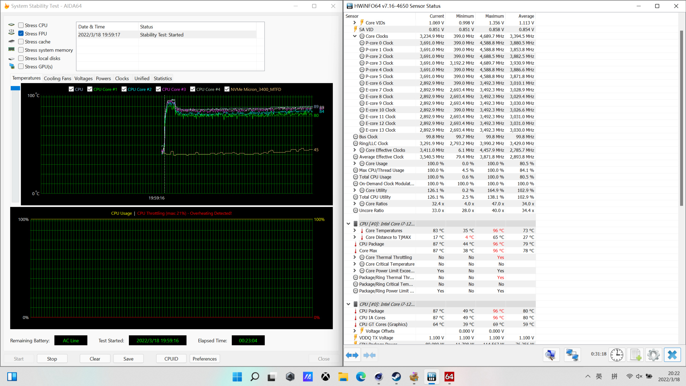Screen dimensions: 686x386
Task: Expand the Core Effective Clocks row
Action: tap(355, 150)
